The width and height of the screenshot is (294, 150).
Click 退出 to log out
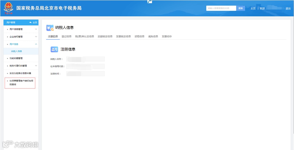tap(288, 8)
